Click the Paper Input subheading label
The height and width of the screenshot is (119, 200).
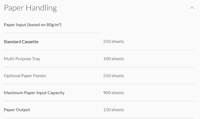pos(33,25)
